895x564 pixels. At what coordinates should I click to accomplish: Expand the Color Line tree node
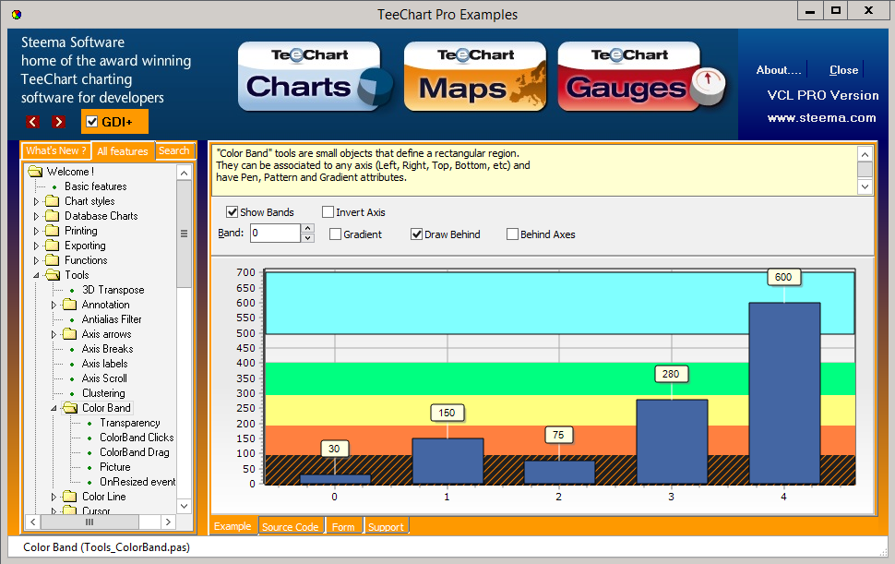pos(54,498)
